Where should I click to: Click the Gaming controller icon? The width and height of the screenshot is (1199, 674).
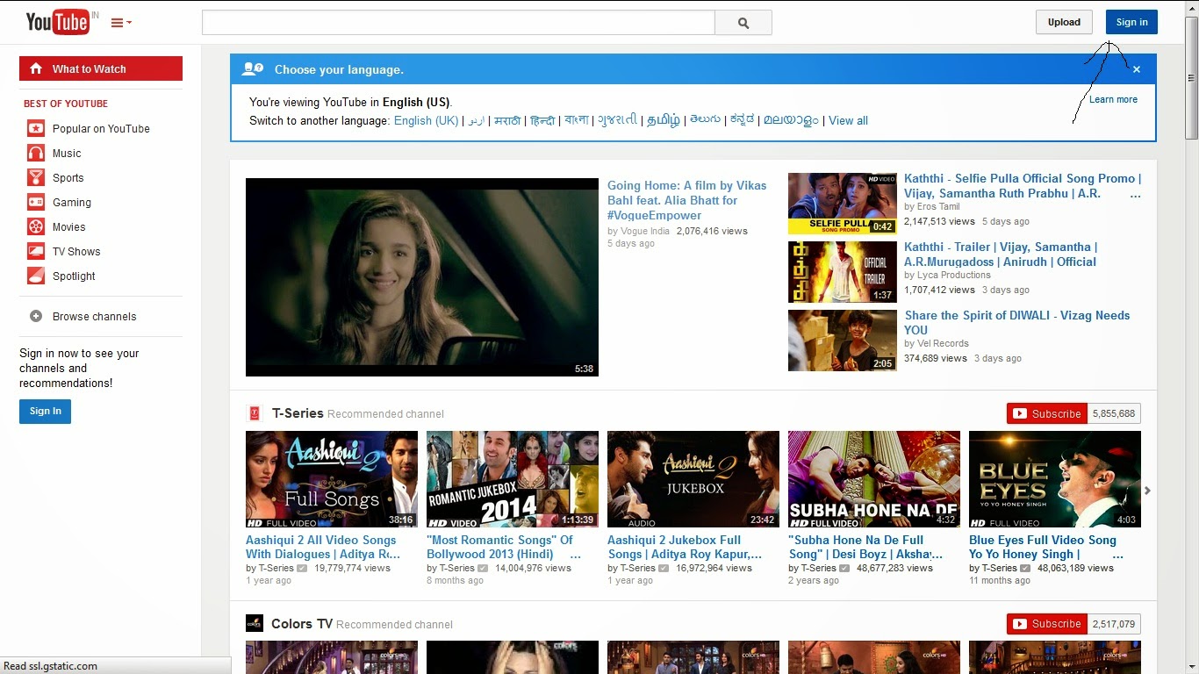(36, 202)
